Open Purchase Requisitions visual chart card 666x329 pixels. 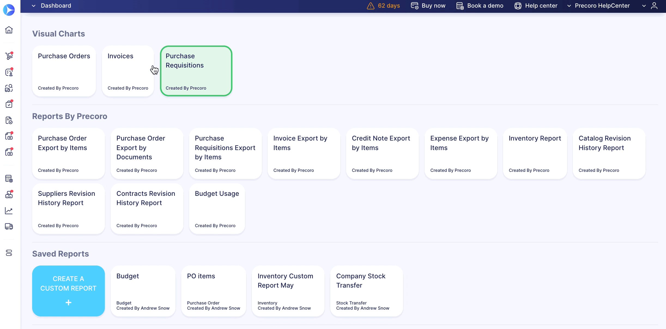[x=196, y=71]
